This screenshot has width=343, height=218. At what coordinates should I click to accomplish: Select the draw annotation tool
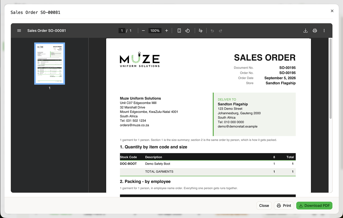200,31
